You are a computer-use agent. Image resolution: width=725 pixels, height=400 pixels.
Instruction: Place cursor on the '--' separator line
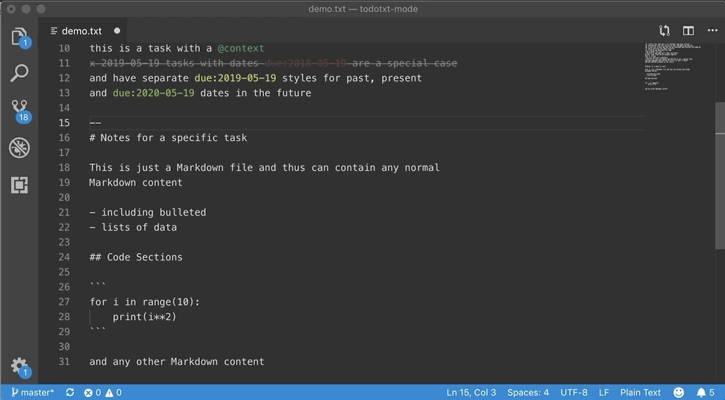click(x=95, y=122)
